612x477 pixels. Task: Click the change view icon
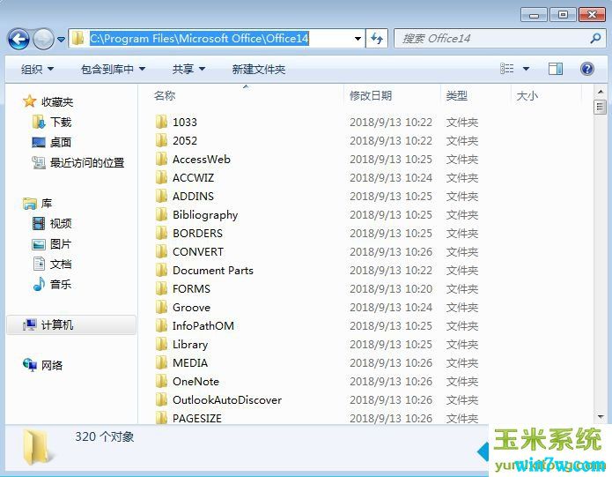(507, 69)
